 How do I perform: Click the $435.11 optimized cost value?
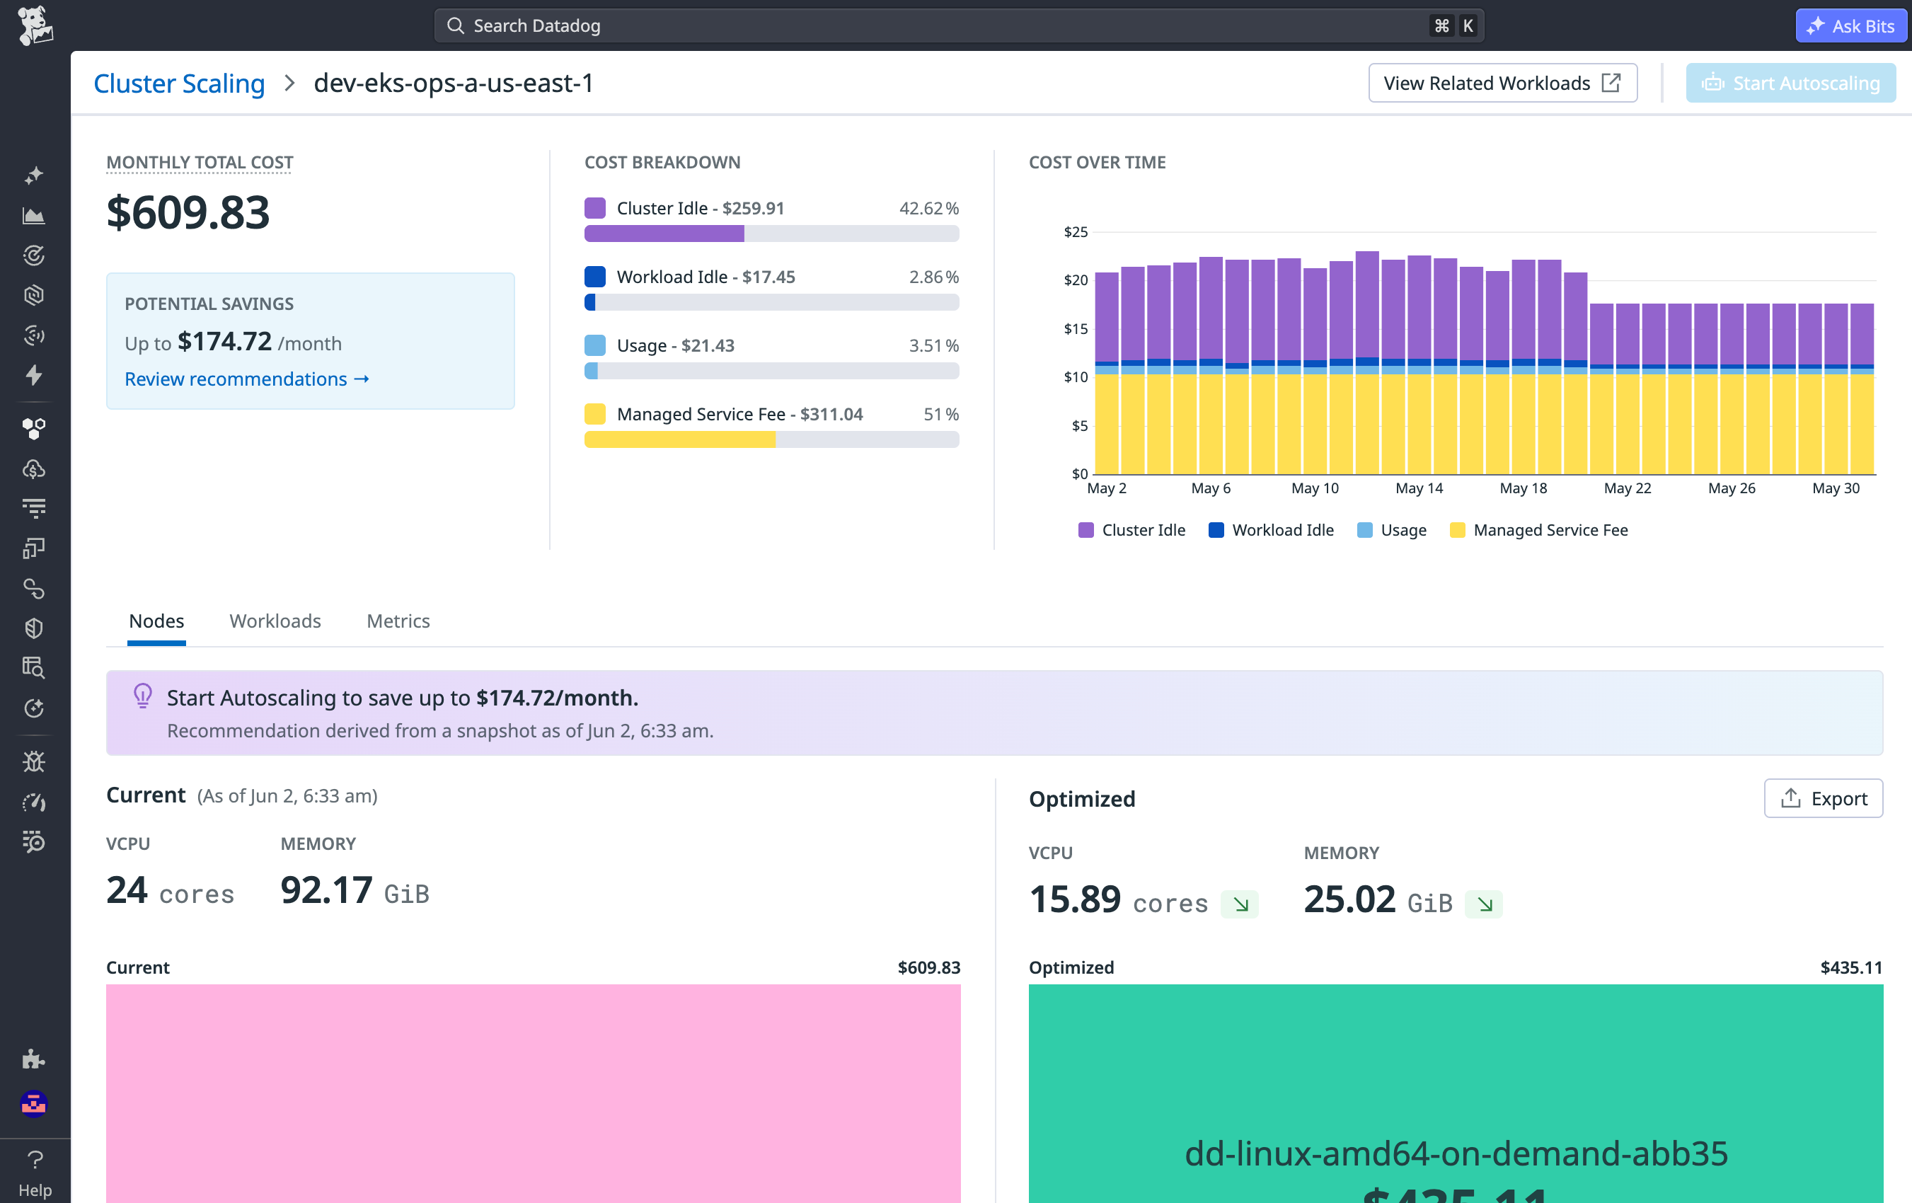1851,967
